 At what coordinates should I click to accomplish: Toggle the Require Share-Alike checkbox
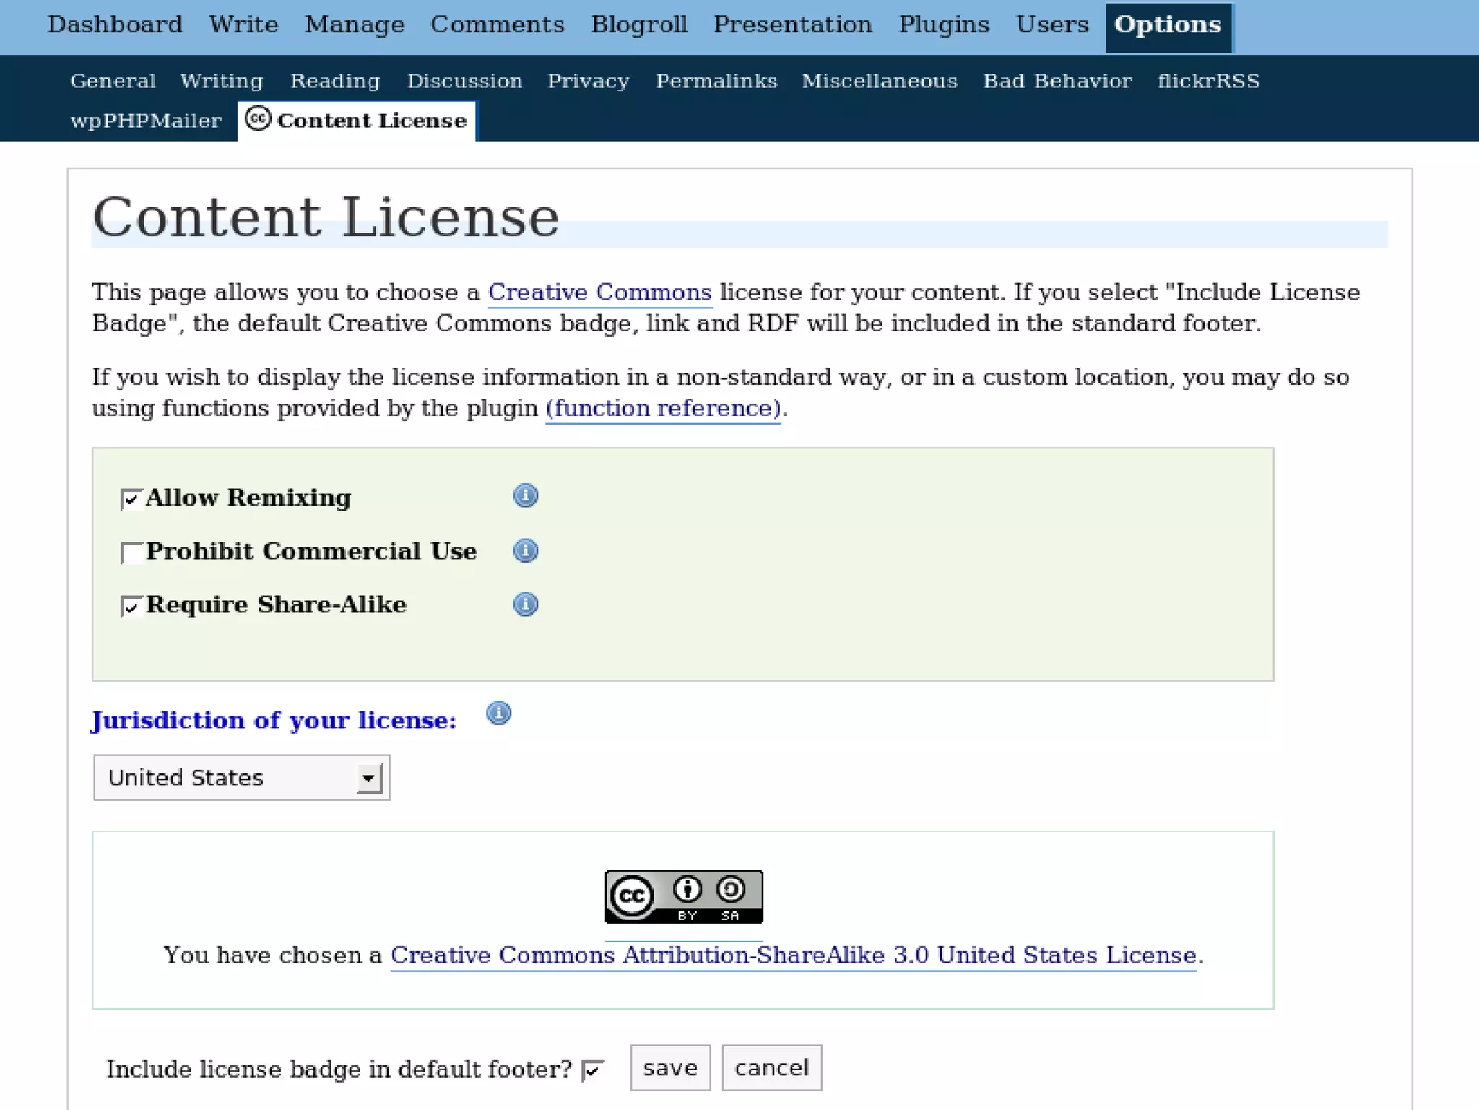coord(131,607)
